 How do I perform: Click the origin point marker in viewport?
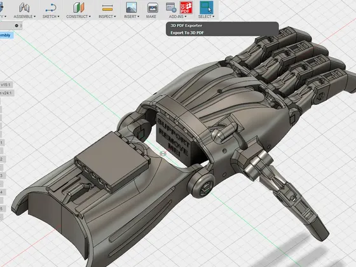point(163,153)
